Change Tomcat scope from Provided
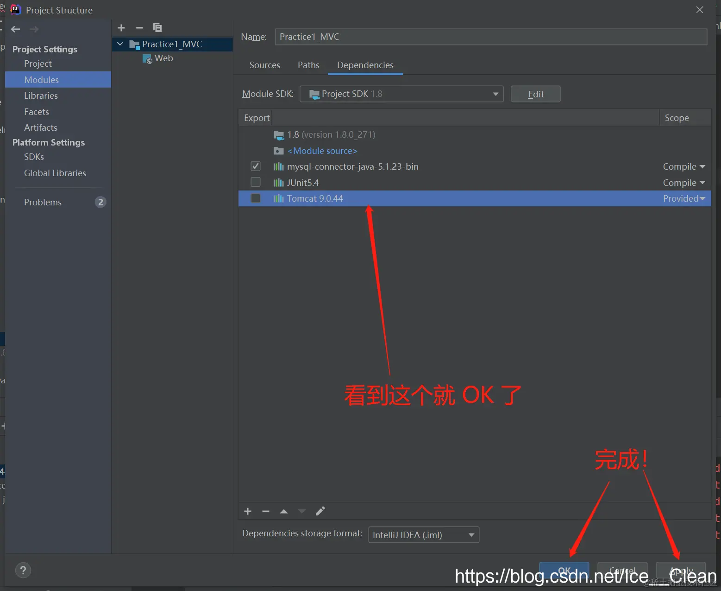Image resolution: width=721 pixels, height=591 pixels. (x=684, y=198)
